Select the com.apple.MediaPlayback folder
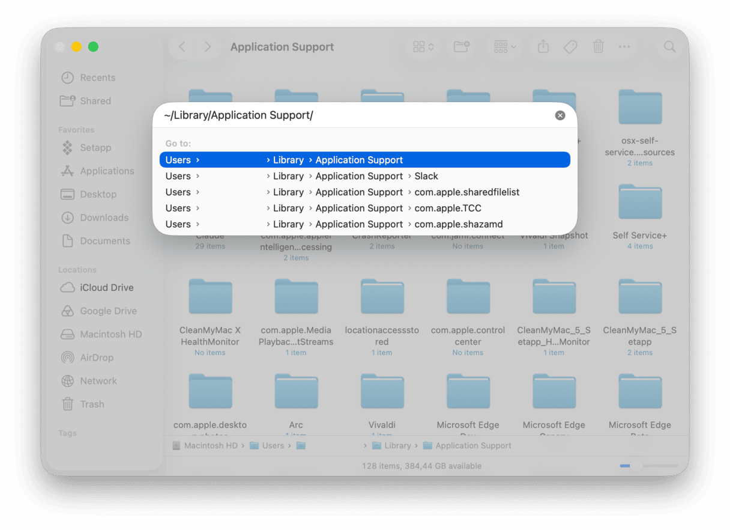This screenshot has height=530, width=730. [x=296, y=297]
